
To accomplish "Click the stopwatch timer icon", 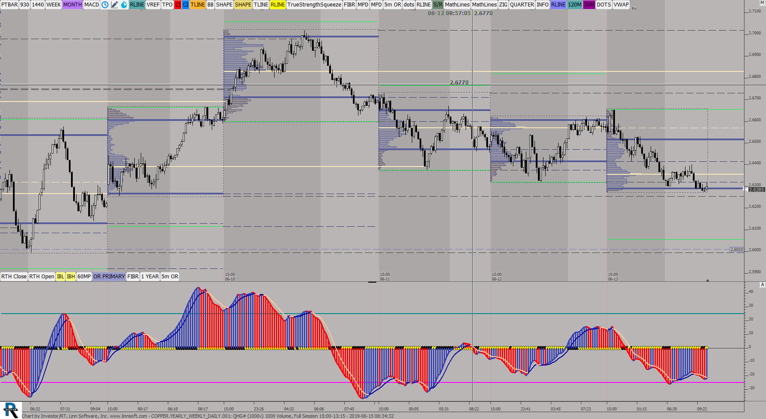I will (x=124, y=5).
